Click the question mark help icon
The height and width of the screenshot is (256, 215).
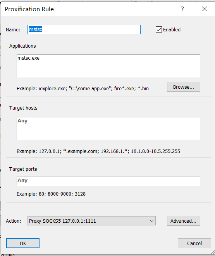pyautogui.click(x=182, y=9)
